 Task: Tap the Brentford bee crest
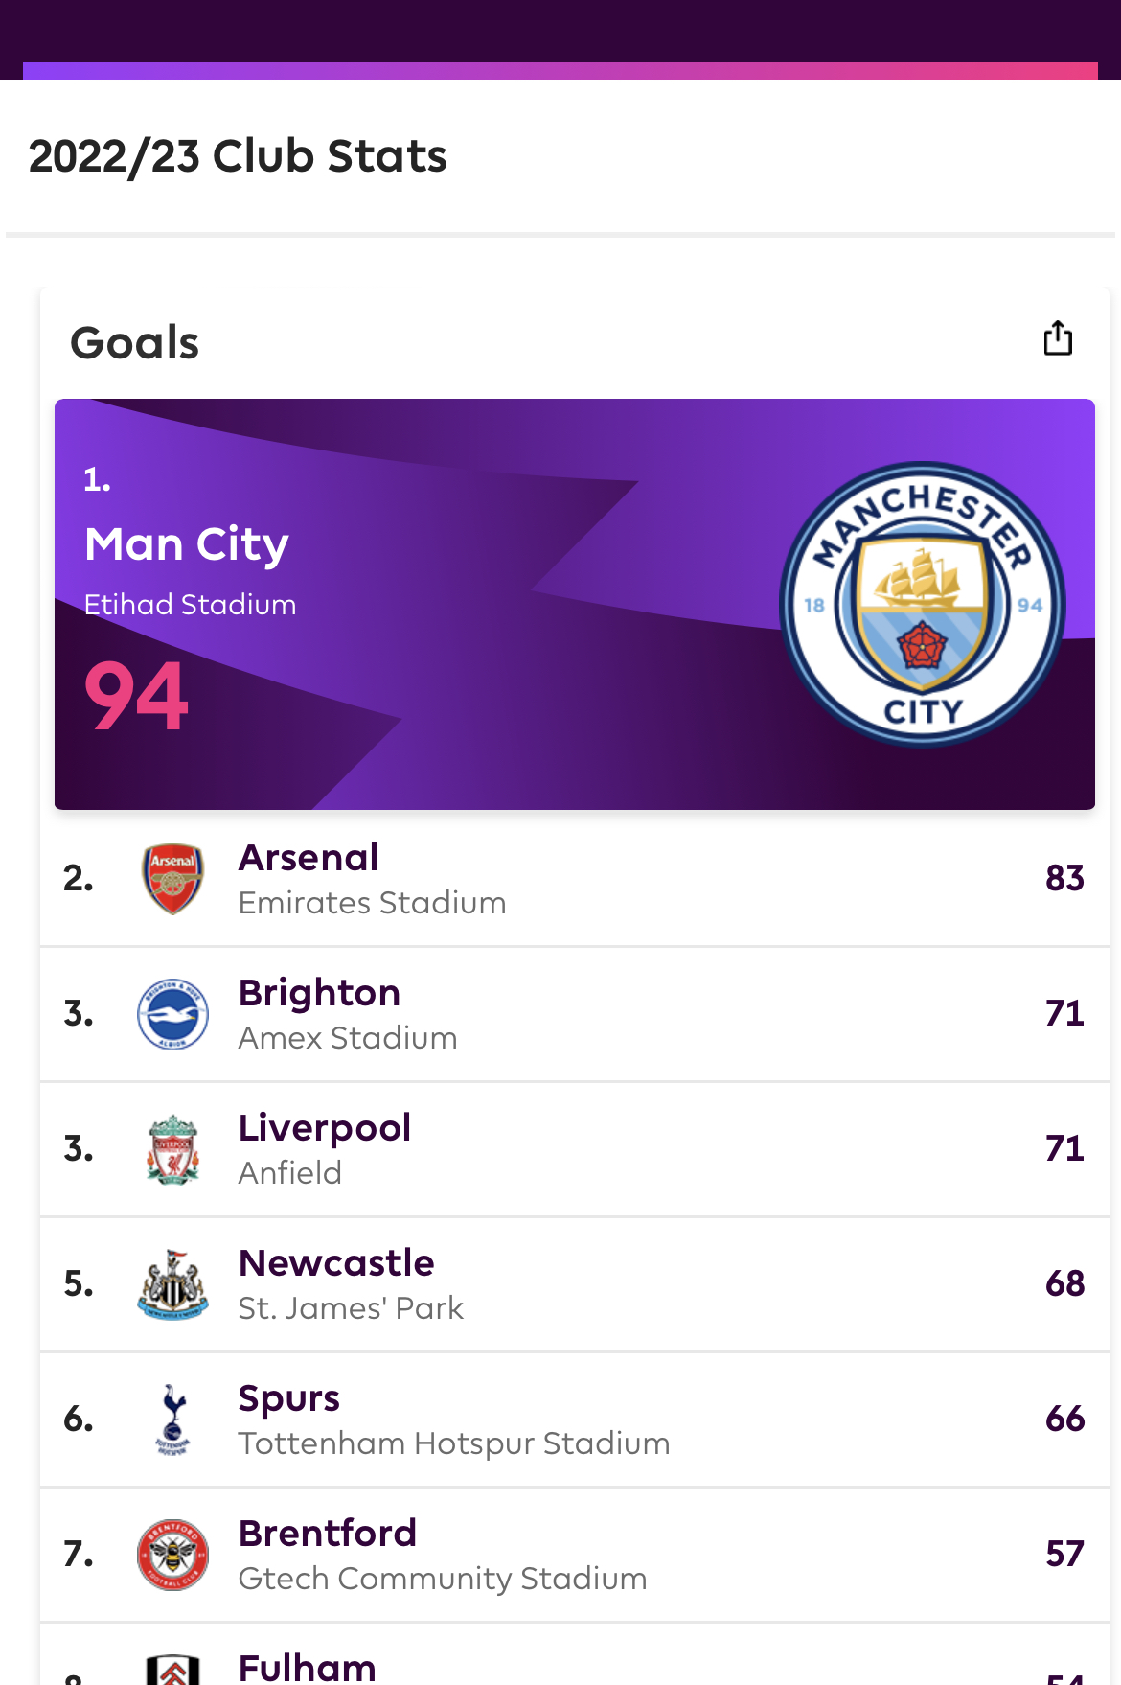click(x=172, y=1555)
